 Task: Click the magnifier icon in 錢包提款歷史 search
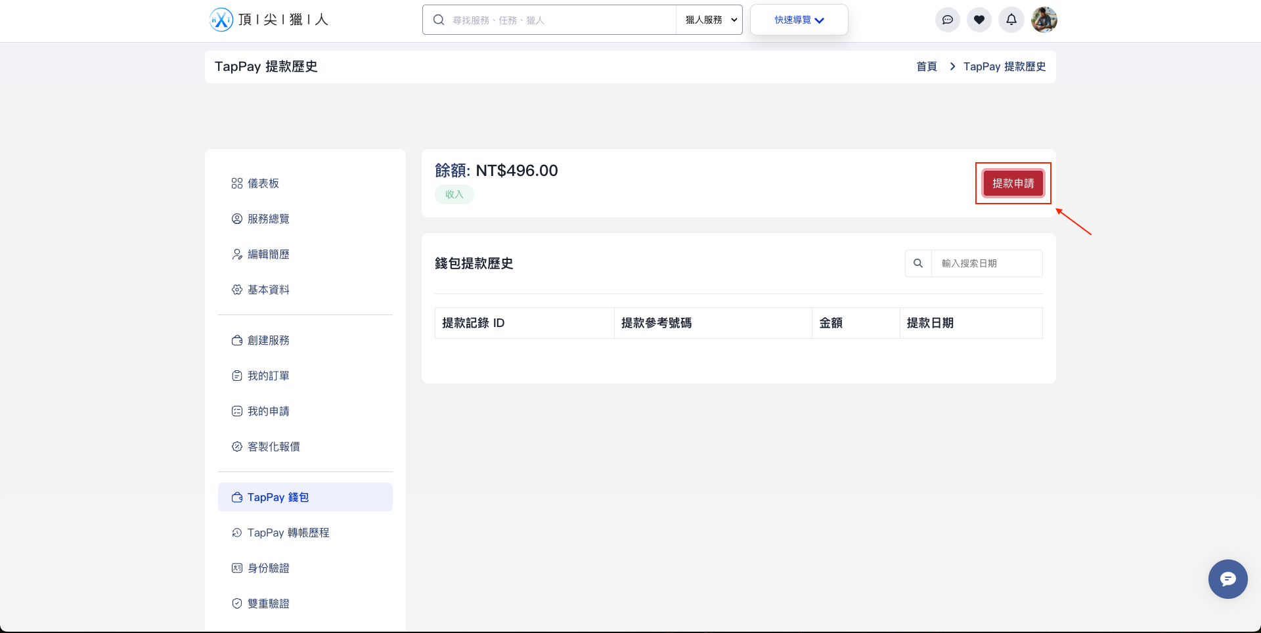tap(918, 263)
